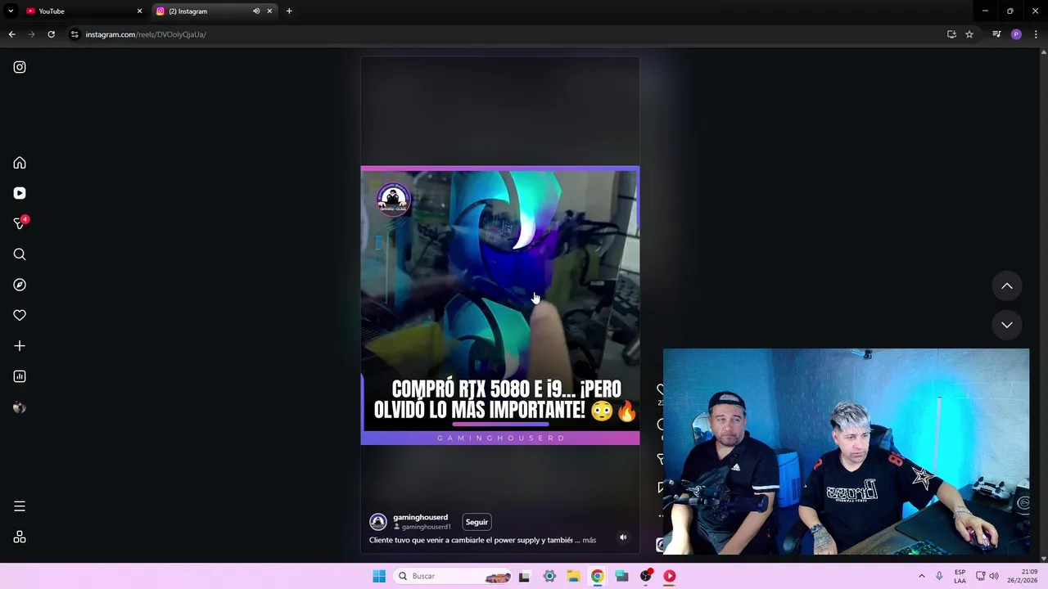Open gaminghouserd username link
Screen dimensions: 1048x589
tap(420, 517)
